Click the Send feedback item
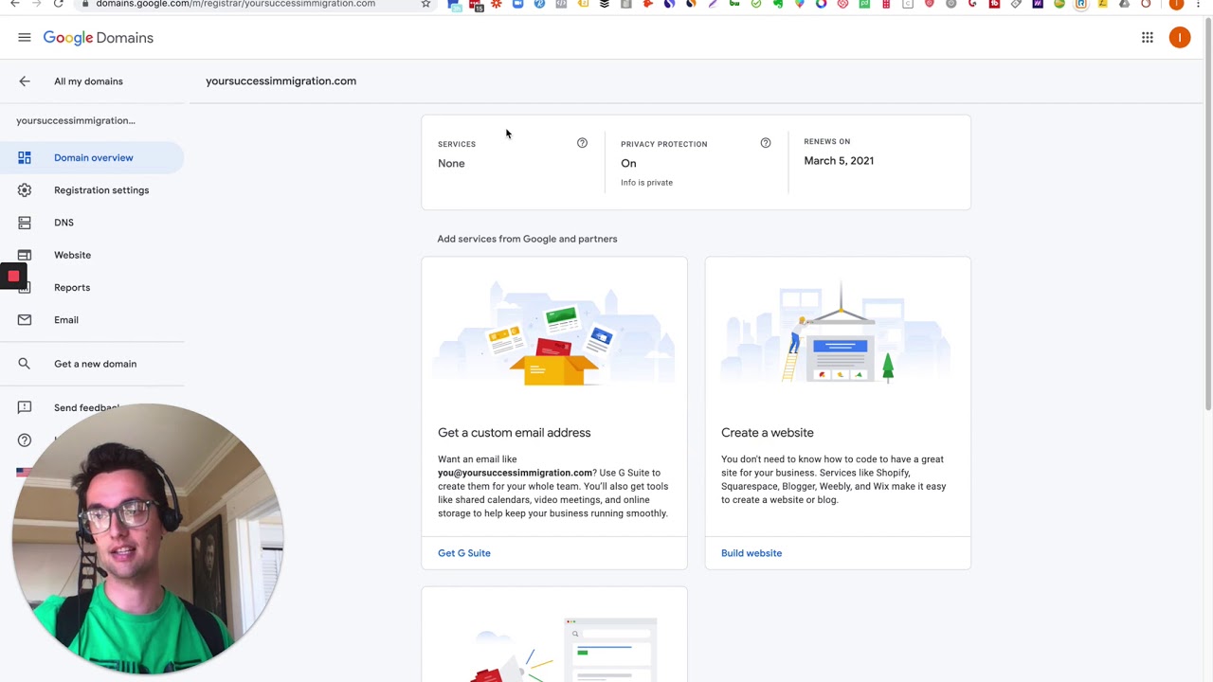Image resolution: width=1213 pixels, height=682 pixels. coord(87,408)
